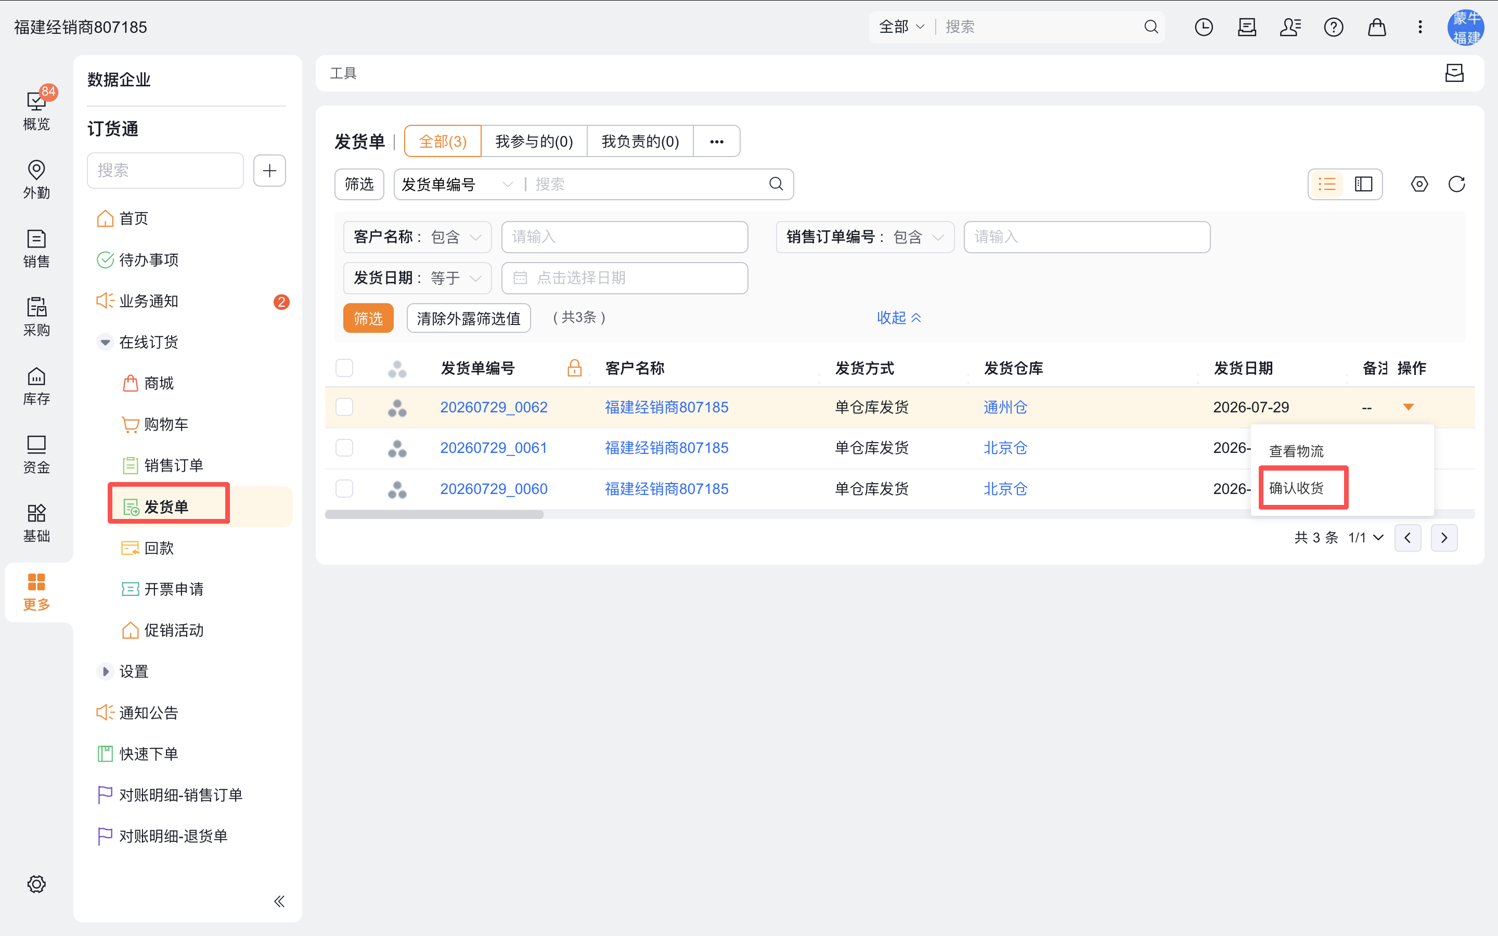Click the 收起 collapse link
1498x936 pixels.
[899, 318]
